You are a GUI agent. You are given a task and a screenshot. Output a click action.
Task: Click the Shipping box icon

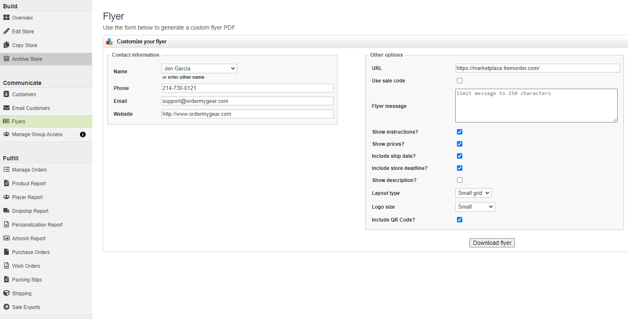6,293
